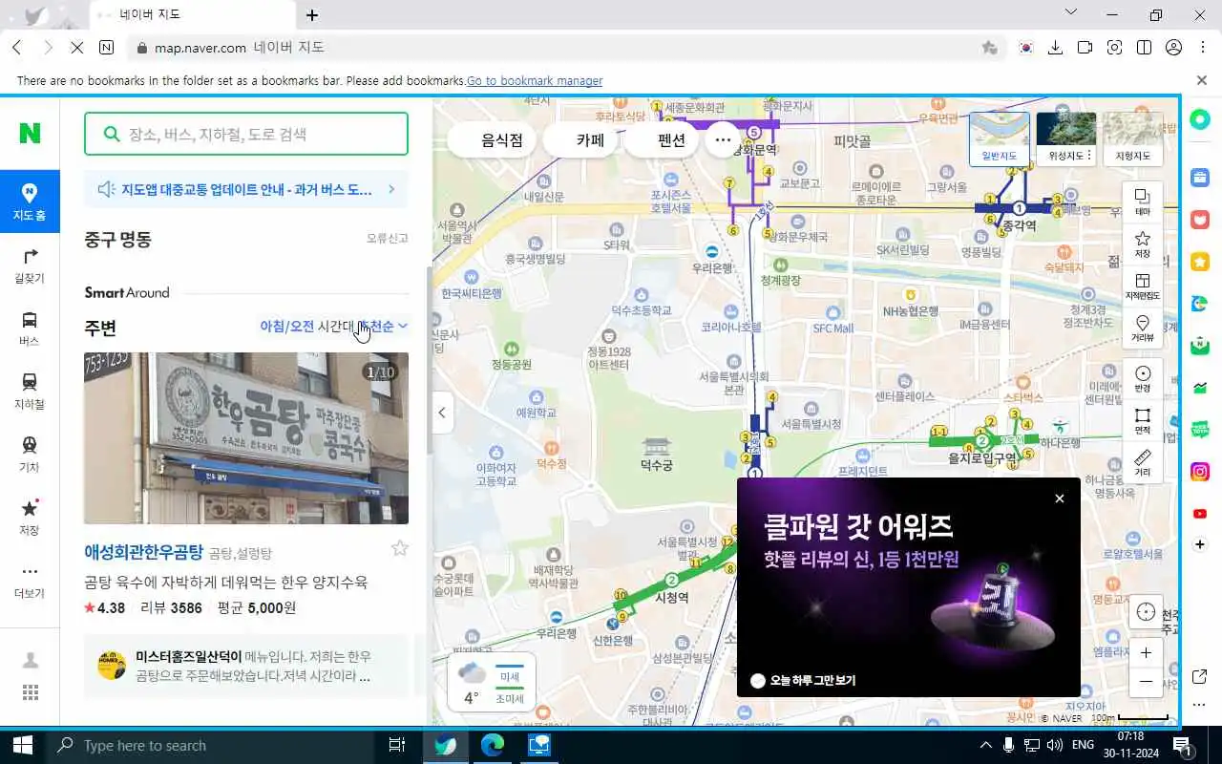The width and height of the screenshot is (1222, 764).
Task: Open the Korean flag translate extension
Action: pyautogui.click(x=1026, y=48)
